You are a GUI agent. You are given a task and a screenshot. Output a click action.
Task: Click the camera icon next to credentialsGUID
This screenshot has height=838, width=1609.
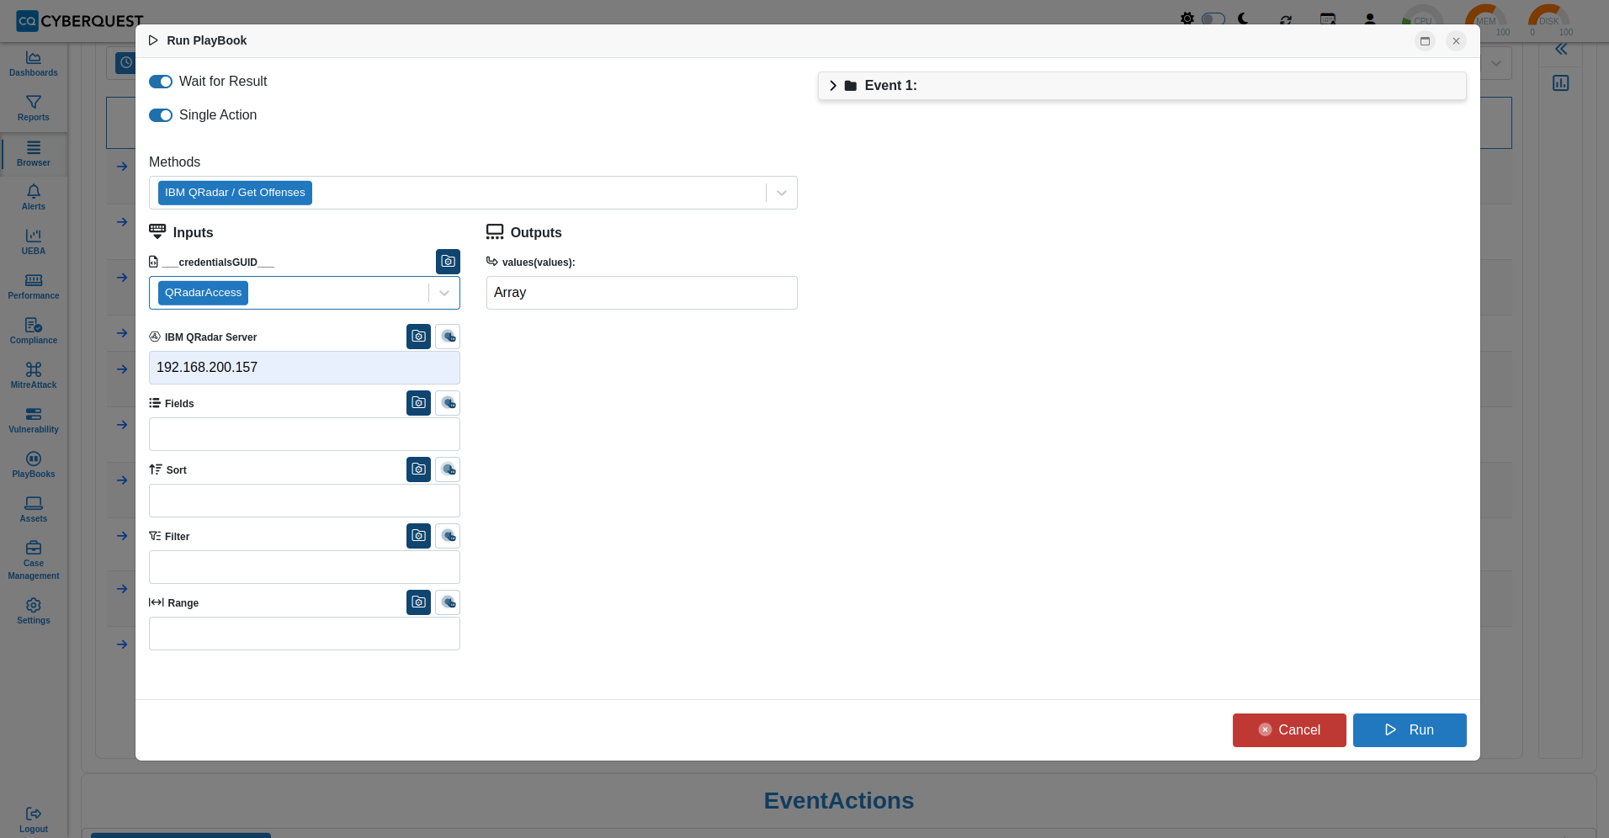click(448, 262)
